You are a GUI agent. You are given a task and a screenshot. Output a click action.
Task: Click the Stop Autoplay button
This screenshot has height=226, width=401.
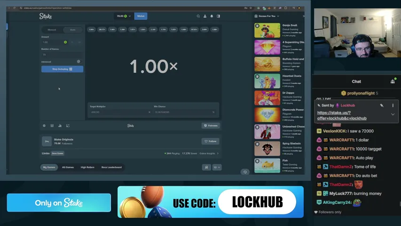point(62,69)
